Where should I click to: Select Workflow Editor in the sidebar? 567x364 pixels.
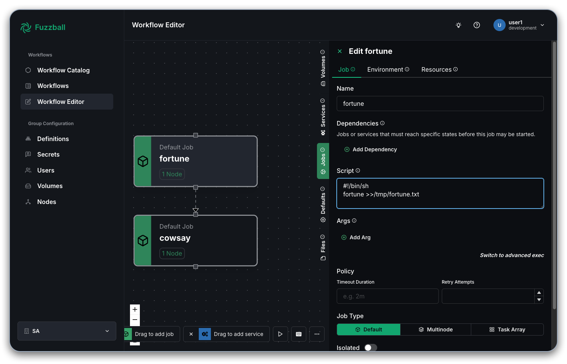pos(67,102)
